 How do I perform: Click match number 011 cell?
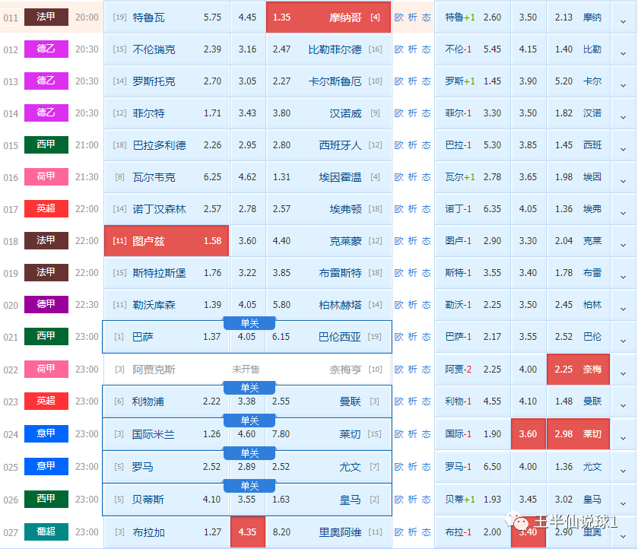[x=11, y=17]
